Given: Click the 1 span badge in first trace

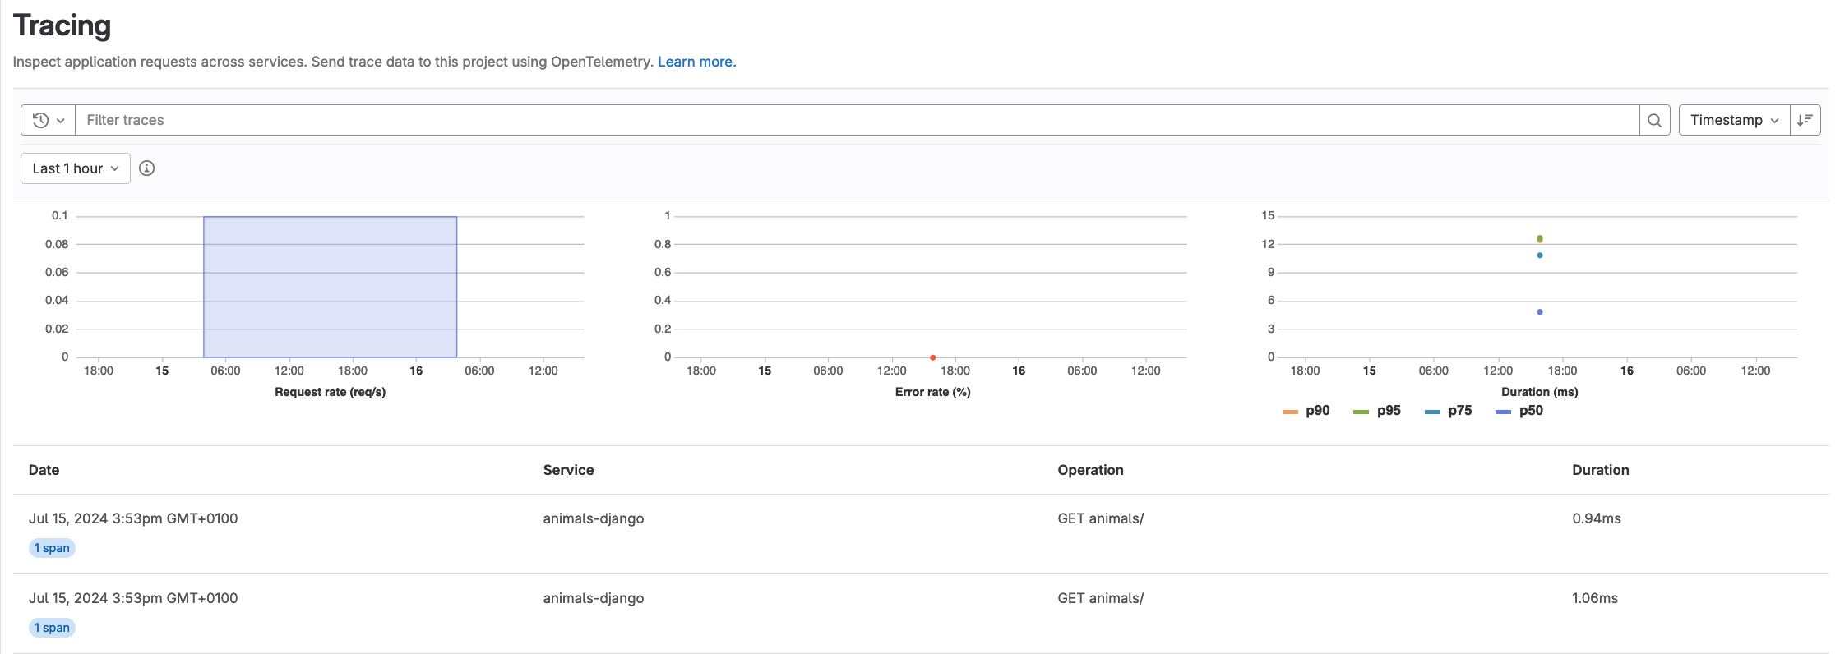Looking at the screenshot, I should click(x=52, y=548).
